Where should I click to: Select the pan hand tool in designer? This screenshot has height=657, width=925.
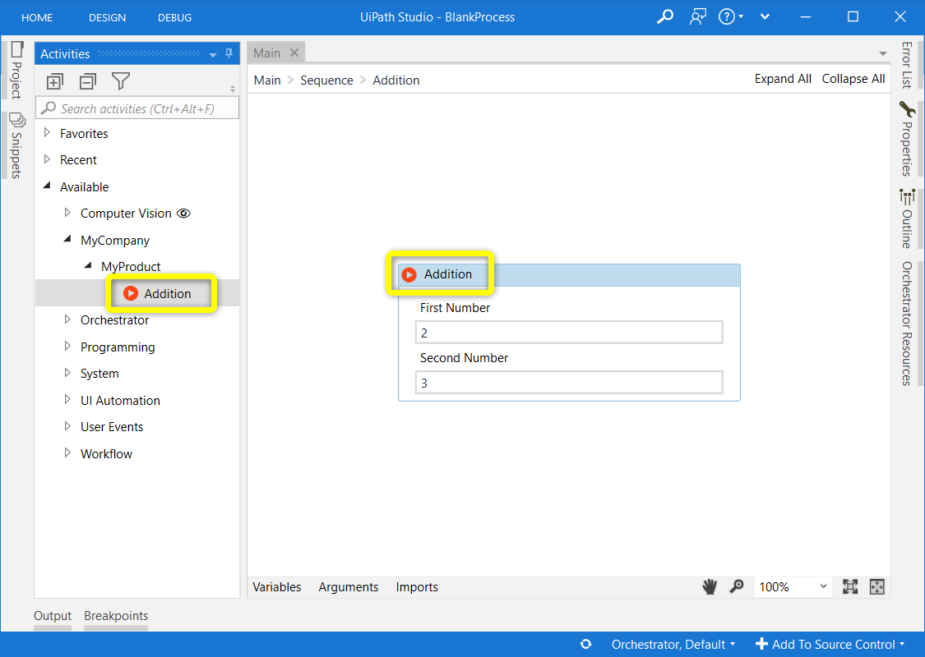709,586
